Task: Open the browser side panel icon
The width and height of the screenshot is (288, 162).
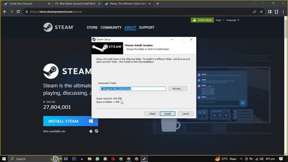Action: coord(270,12)
